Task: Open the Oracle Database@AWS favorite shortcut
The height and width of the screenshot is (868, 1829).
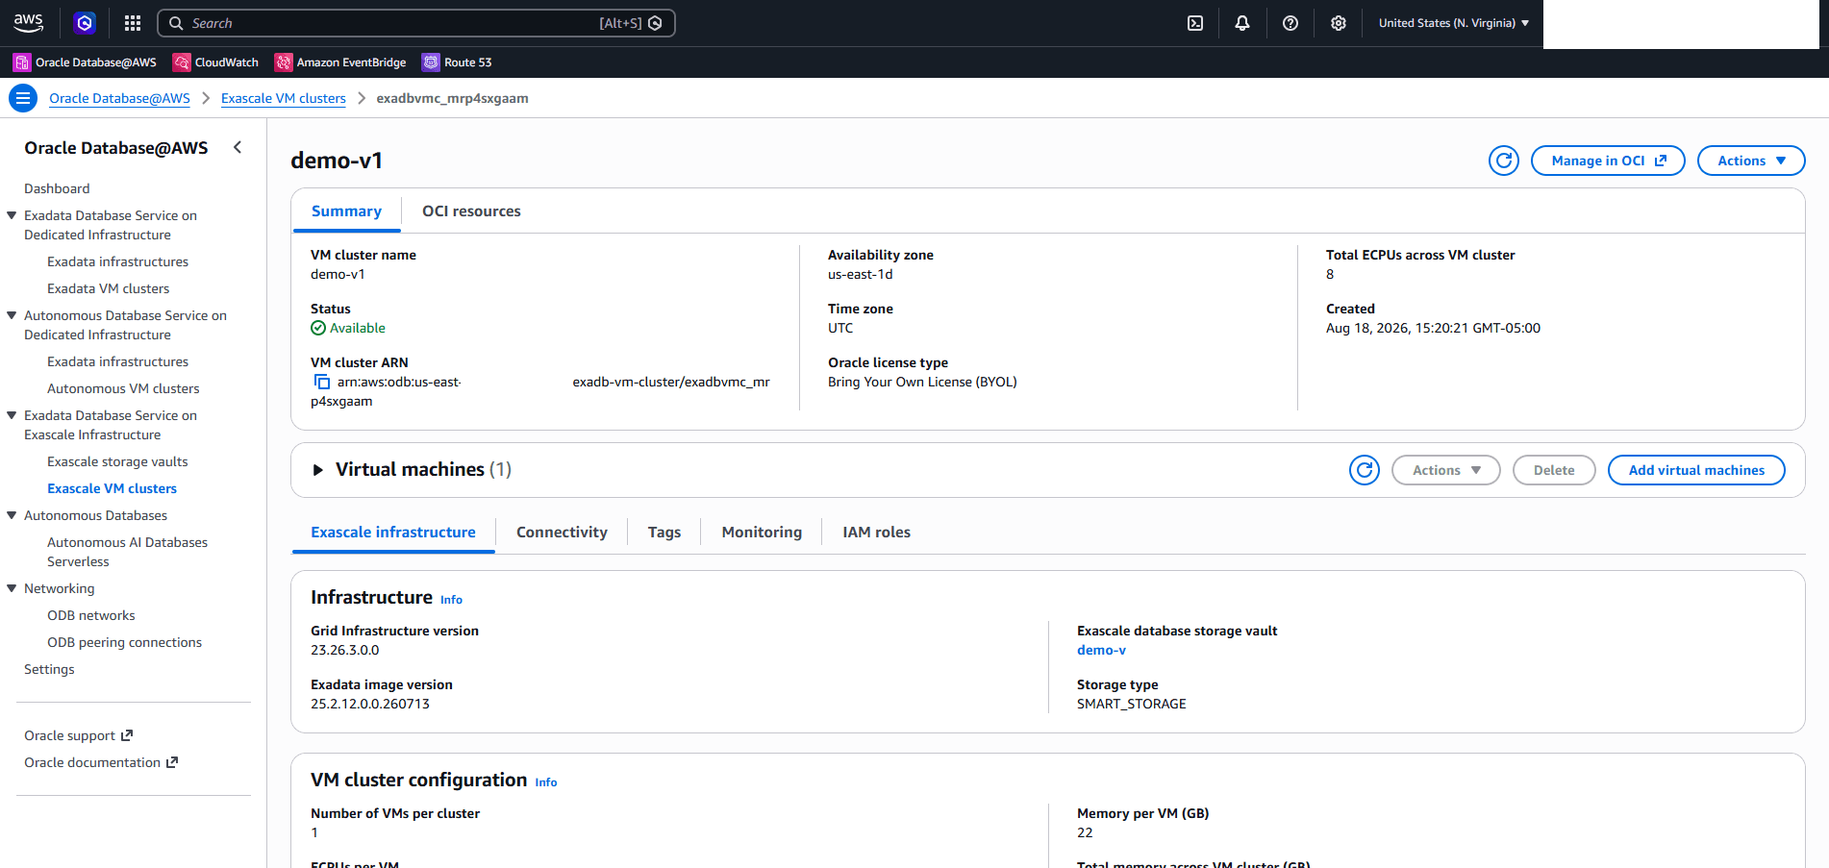Action: coord(85,62)
